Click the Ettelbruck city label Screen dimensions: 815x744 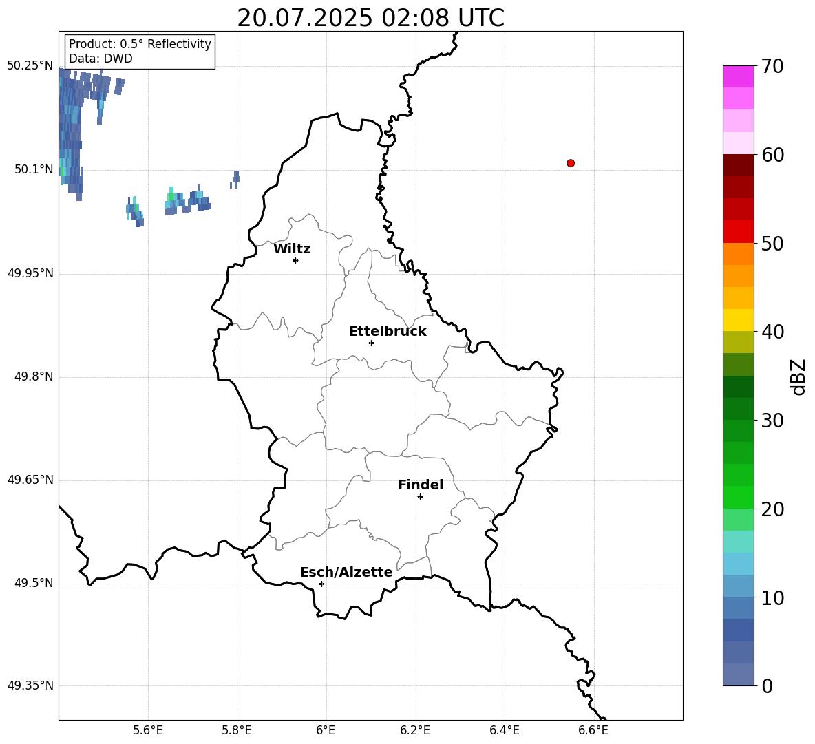pos(388,332)
